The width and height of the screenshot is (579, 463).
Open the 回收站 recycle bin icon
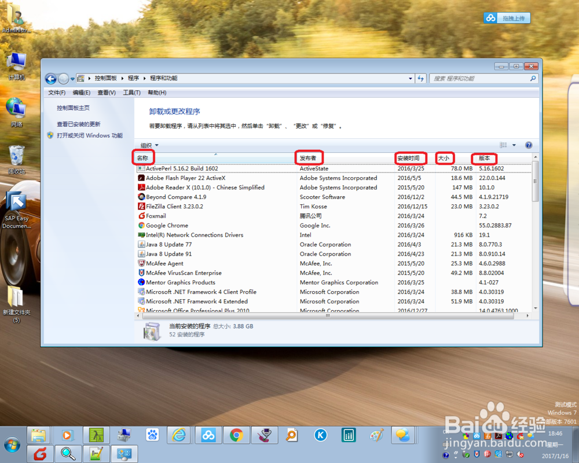coord(16,159)
